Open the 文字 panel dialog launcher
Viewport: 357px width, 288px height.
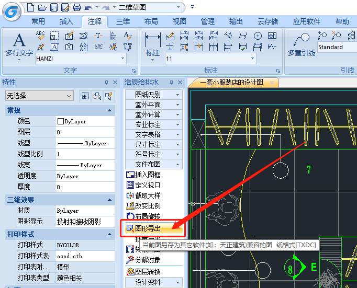click(133, 71)
